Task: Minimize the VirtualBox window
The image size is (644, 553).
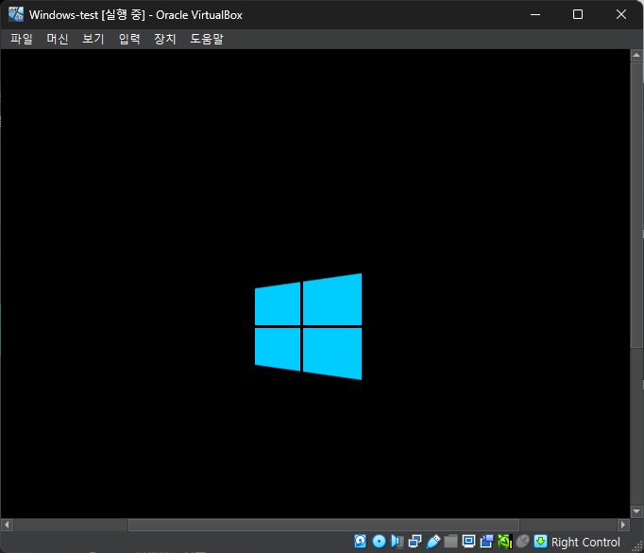Action: click(x=535, y=14)
